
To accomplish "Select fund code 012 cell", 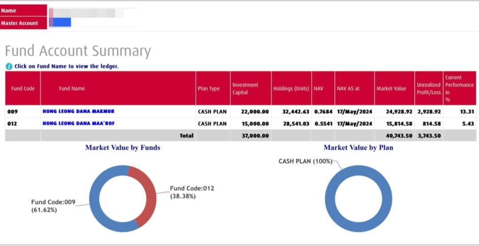I will point(12,124).
